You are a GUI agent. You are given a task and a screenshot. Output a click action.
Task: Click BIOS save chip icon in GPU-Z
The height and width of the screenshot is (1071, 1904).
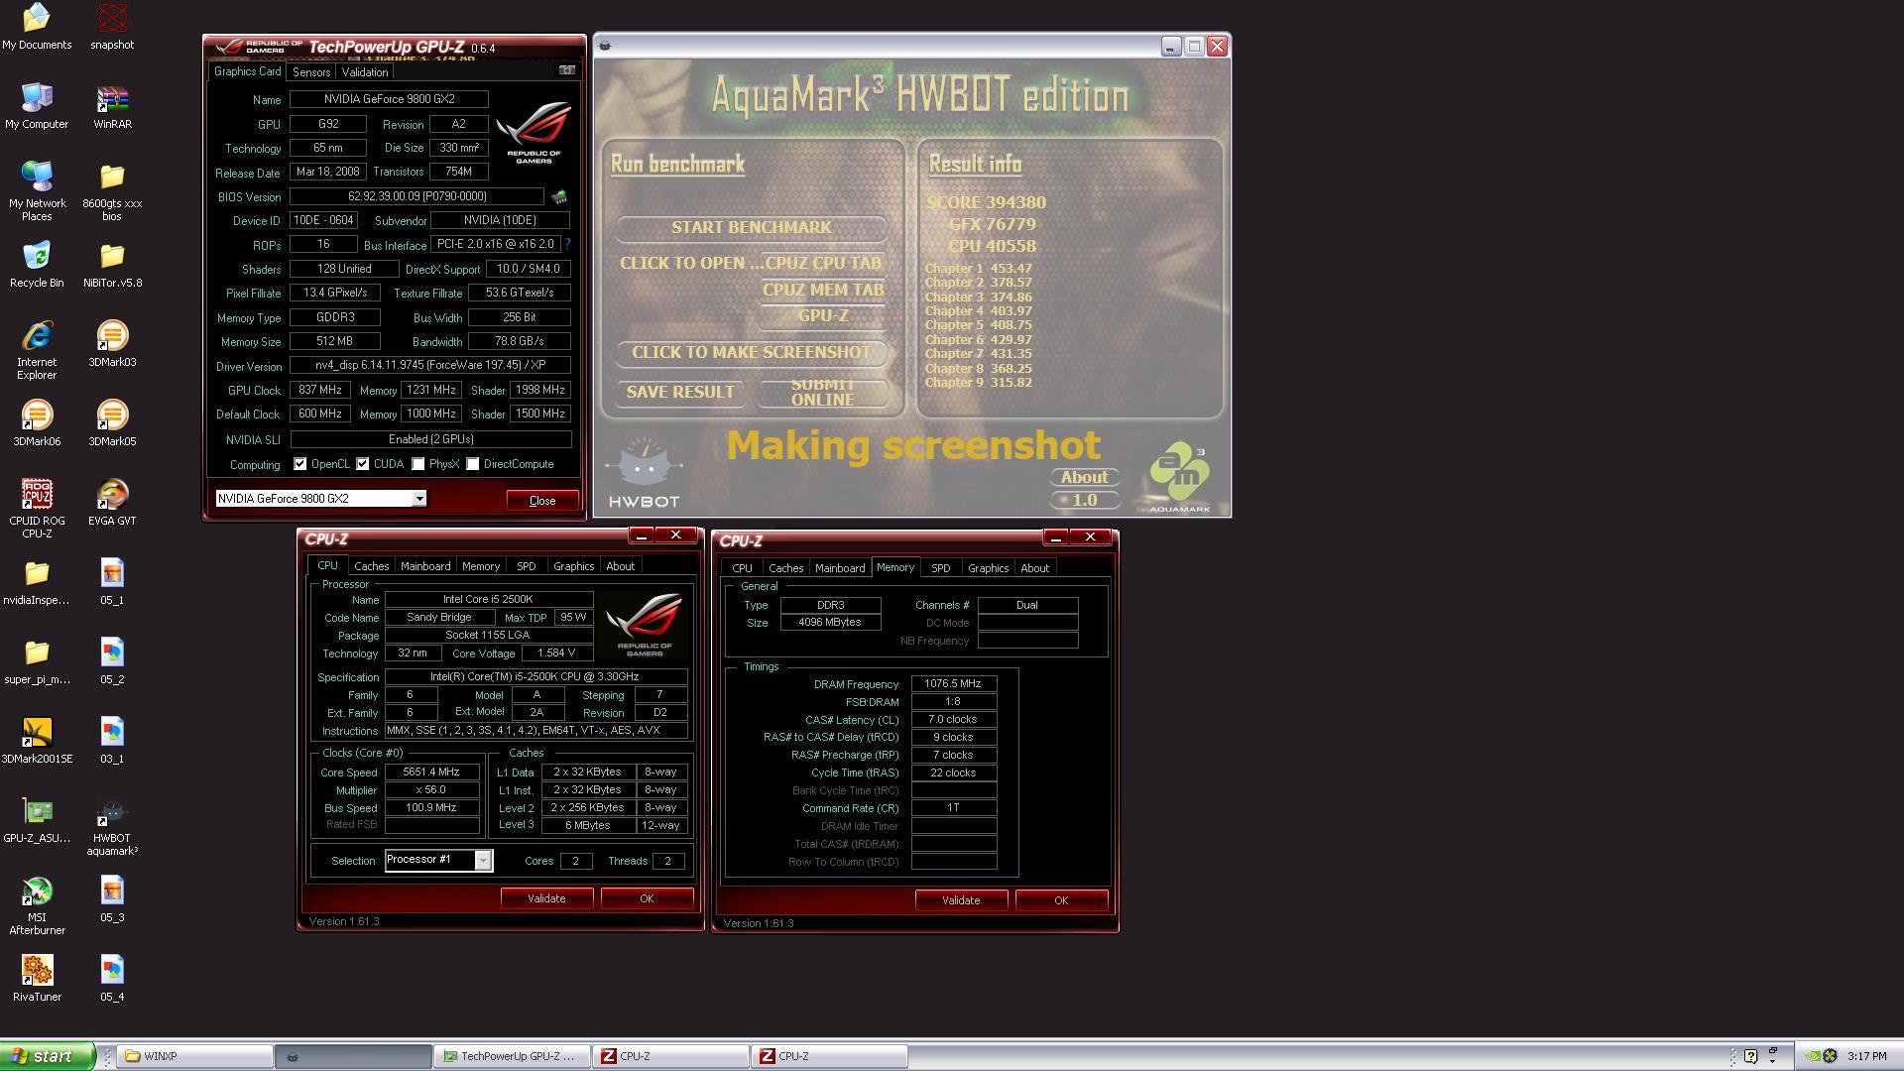click(559, 196)
